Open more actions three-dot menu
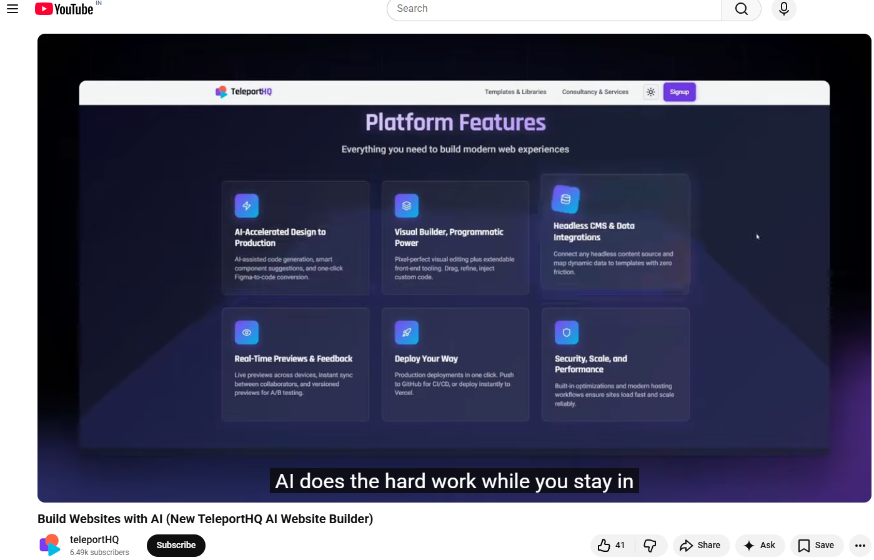Screen dimensions: 874x560 [860, 545]
